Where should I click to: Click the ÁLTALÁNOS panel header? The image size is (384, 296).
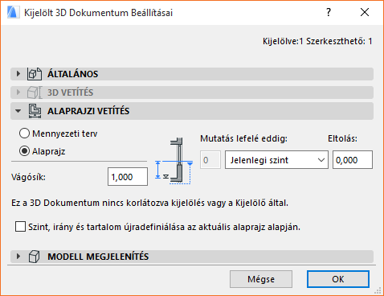click(192, 74)
